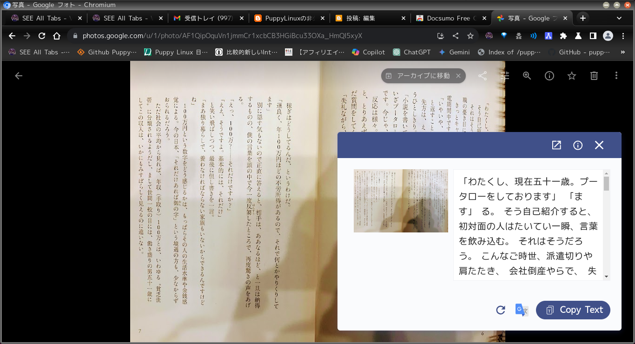Open a new browser tab
This screenshot has height=344, width=635.
pyautogui.click(x=582, y=18)
